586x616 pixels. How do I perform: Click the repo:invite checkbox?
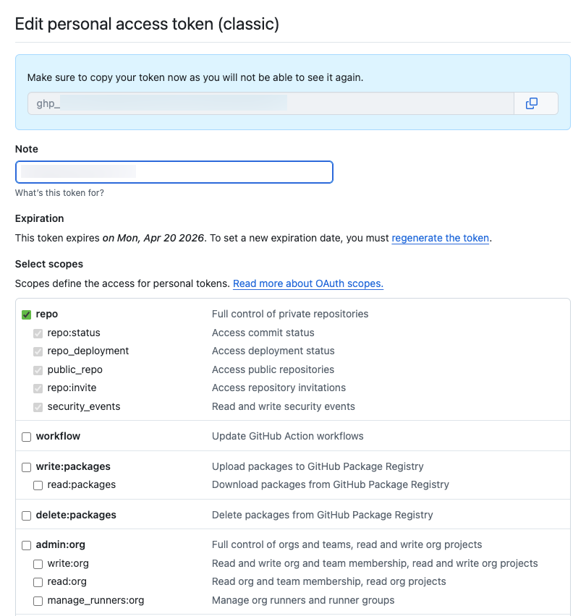click(x=38, y=388)
